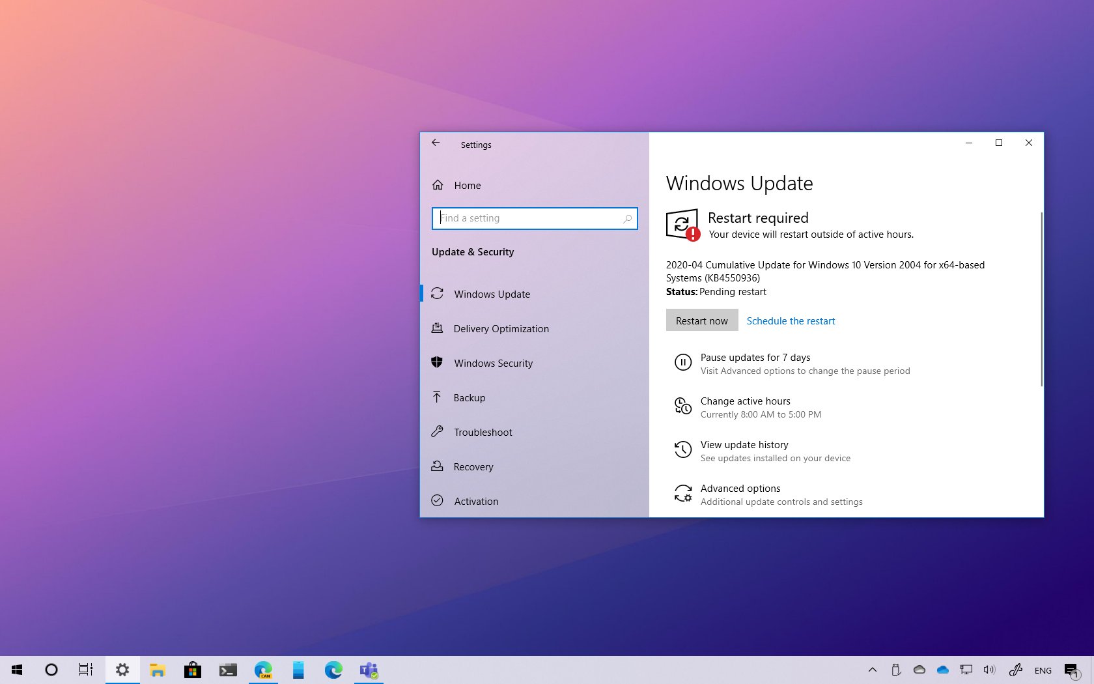Open Pause updates for 7 days
Image resolution: width=1094 pixels, height=684 pixels.
pyautogui.click(x=755, y=358)
